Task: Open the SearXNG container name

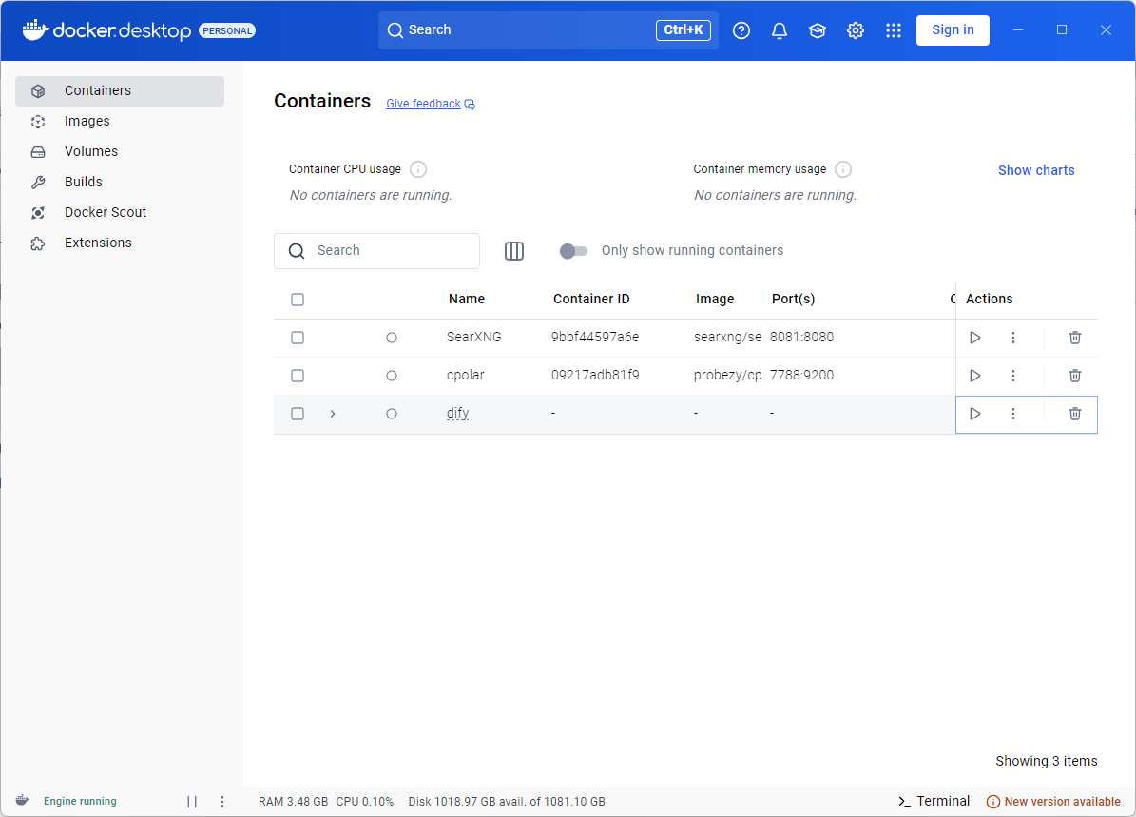Action: [473, 337]
